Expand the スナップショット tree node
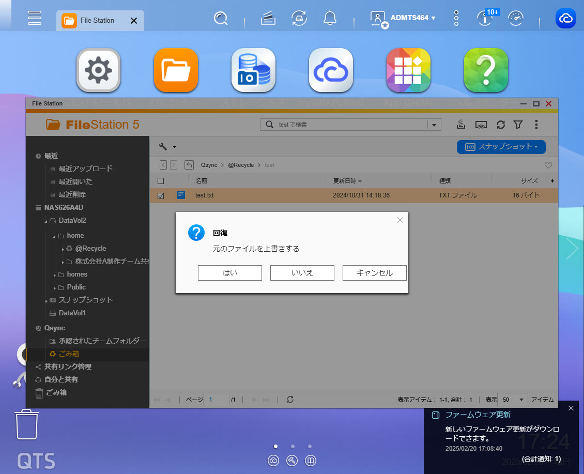 46,301
